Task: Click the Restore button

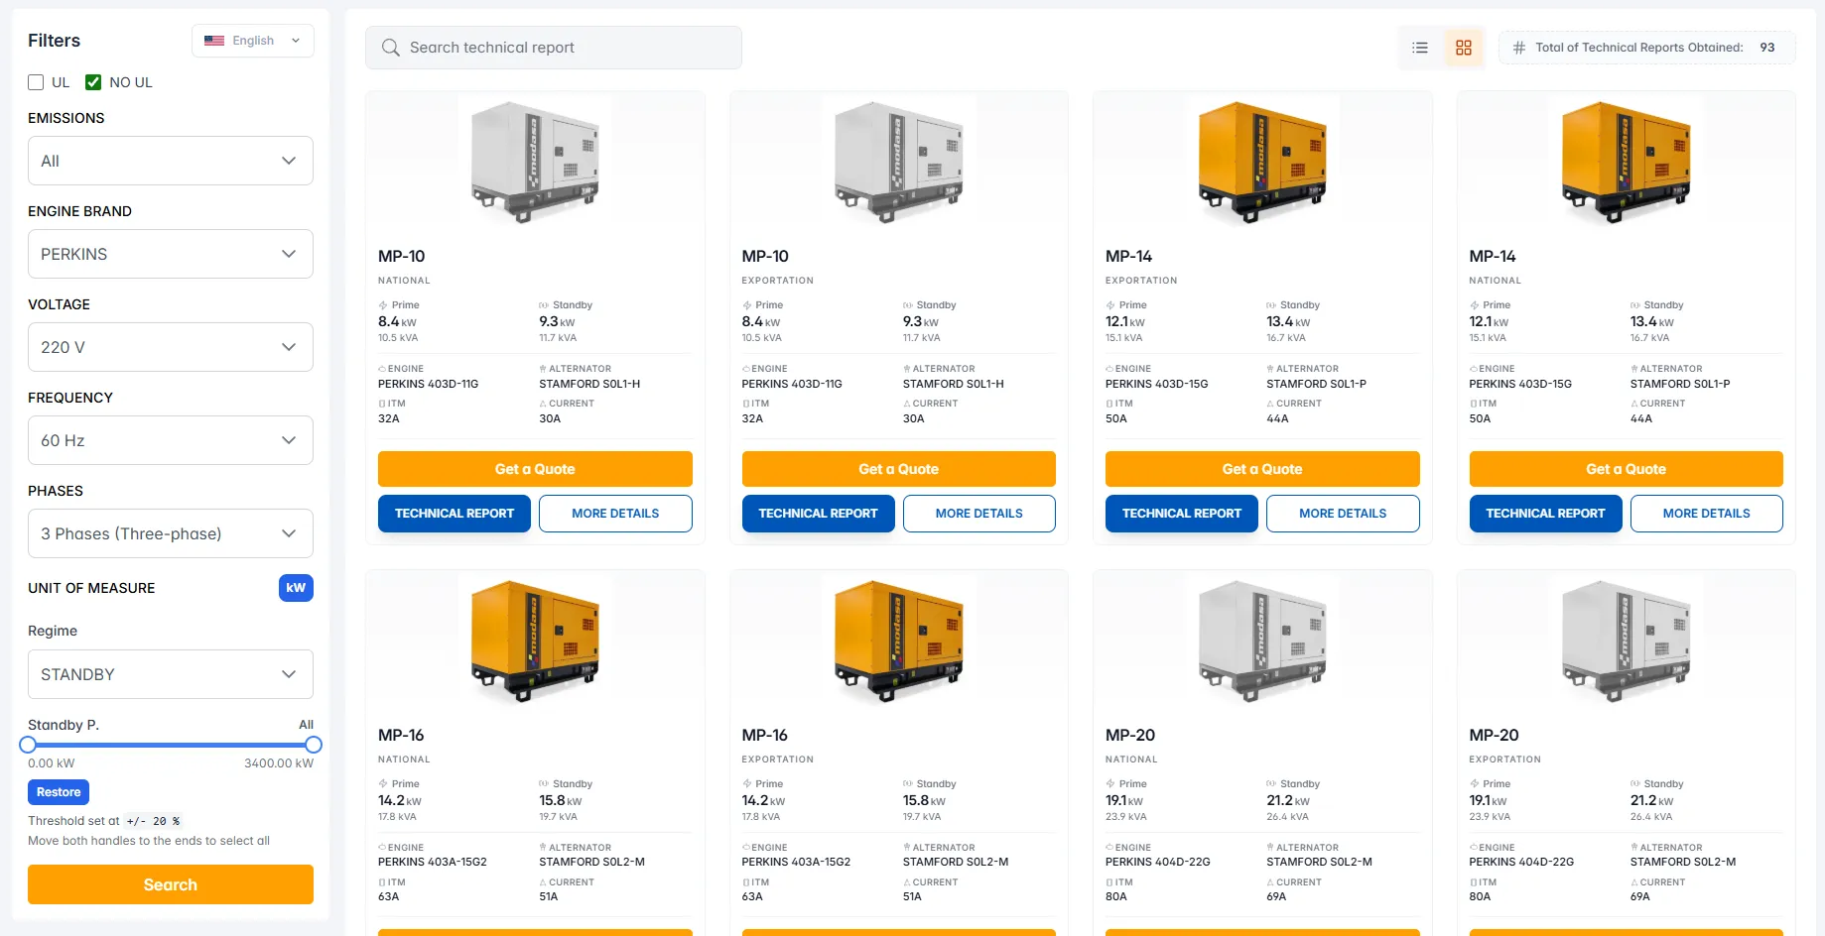Action: (59, 792)
